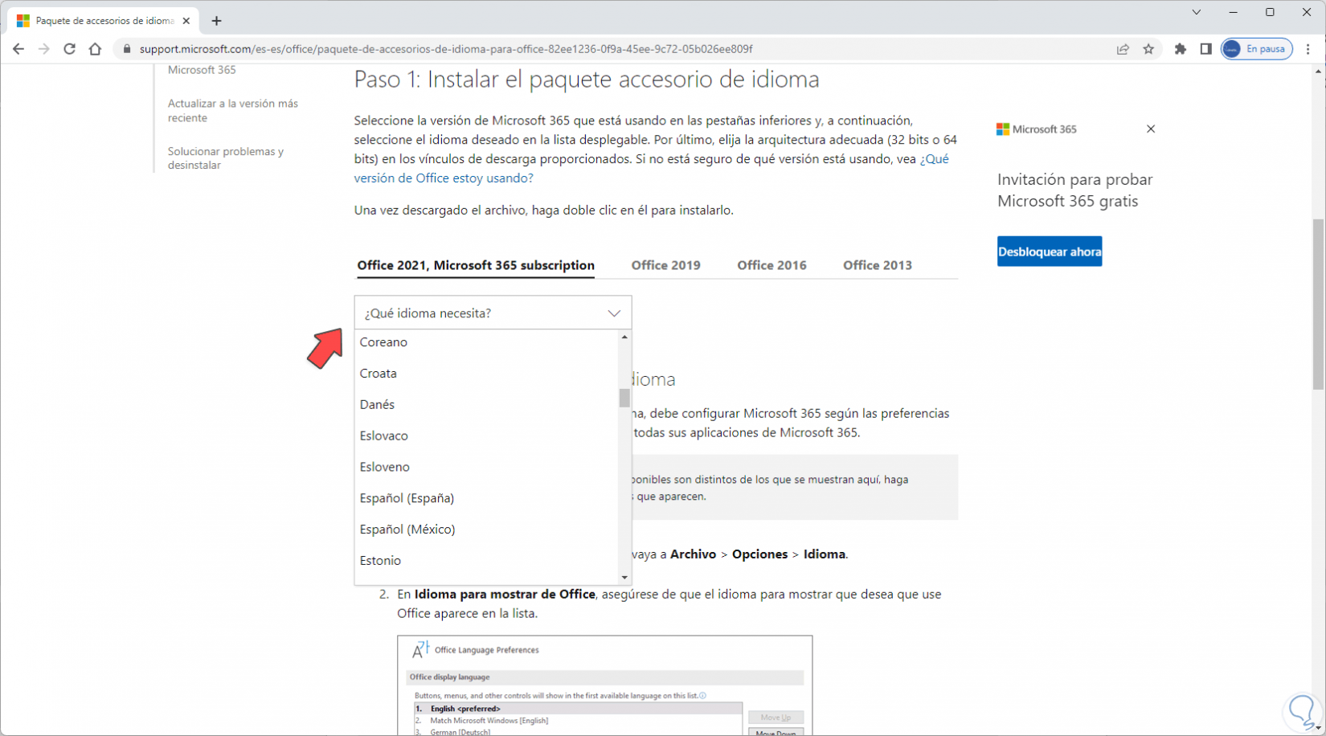Choose Coreano from the language list
The height and width of the screenshot is (736, 1326).
tap(486, 342)
